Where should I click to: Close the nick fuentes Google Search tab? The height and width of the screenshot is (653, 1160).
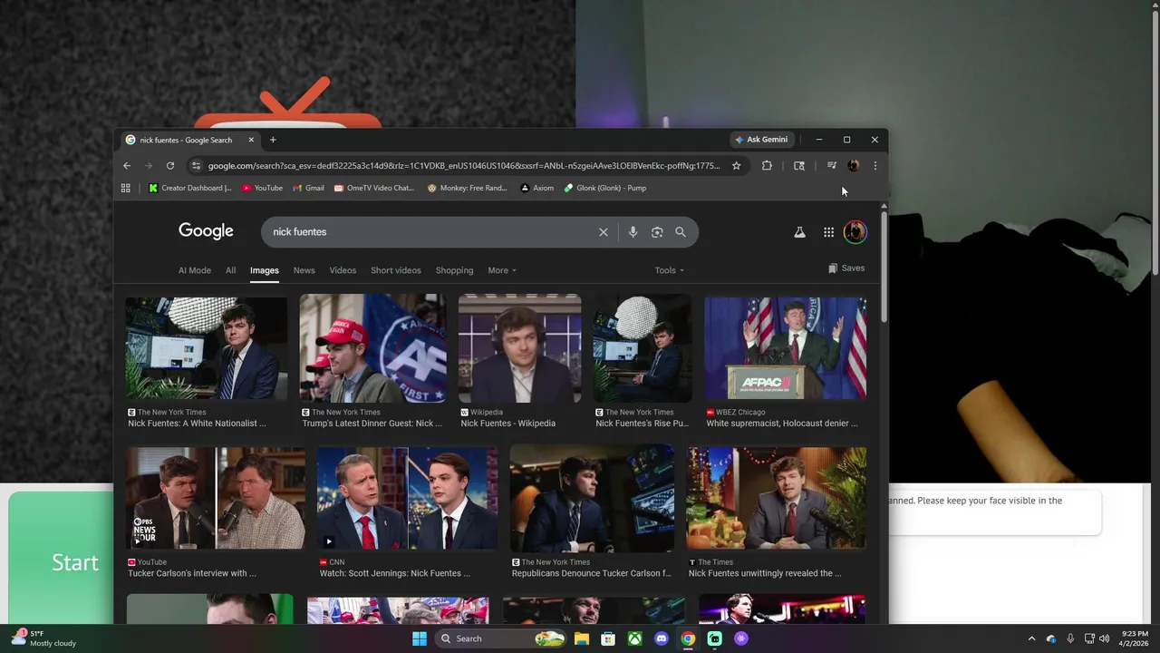coord(251,140)
